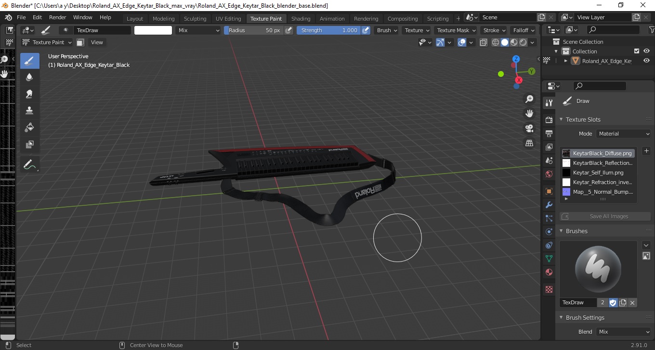Select the Fill bucket tool
The height and width of the screenshot is (350, 655).
pyautogui.click(x=29, y=127)
